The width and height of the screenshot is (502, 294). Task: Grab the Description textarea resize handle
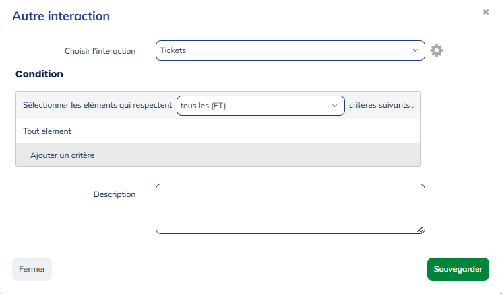click(420, 229)
